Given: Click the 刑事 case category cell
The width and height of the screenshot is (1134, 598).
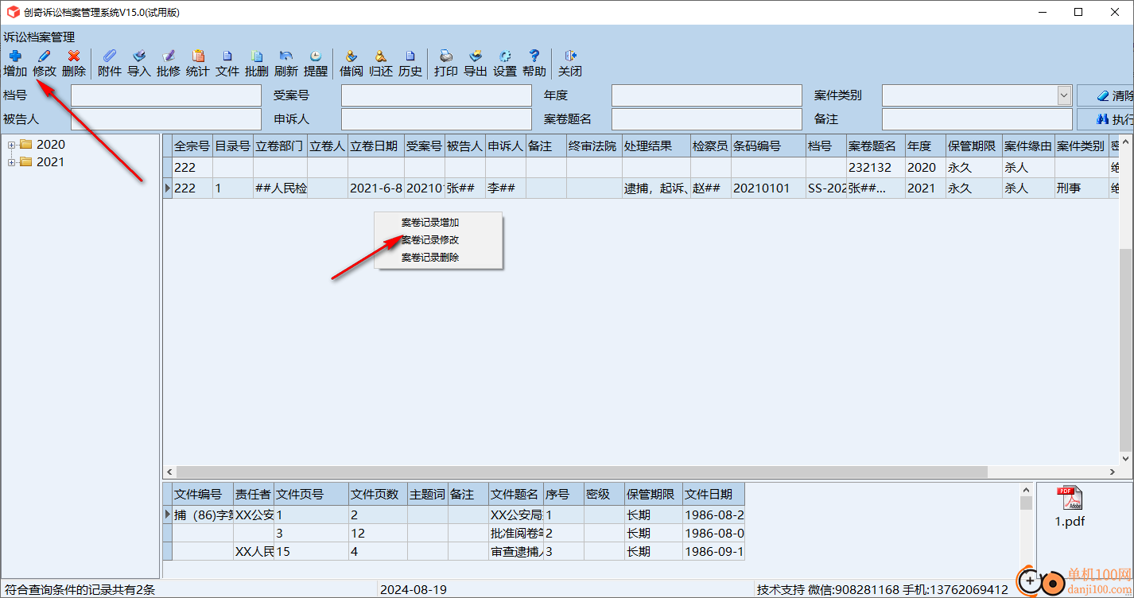Looking at the screenshot, I should (x=1082, y=188).
